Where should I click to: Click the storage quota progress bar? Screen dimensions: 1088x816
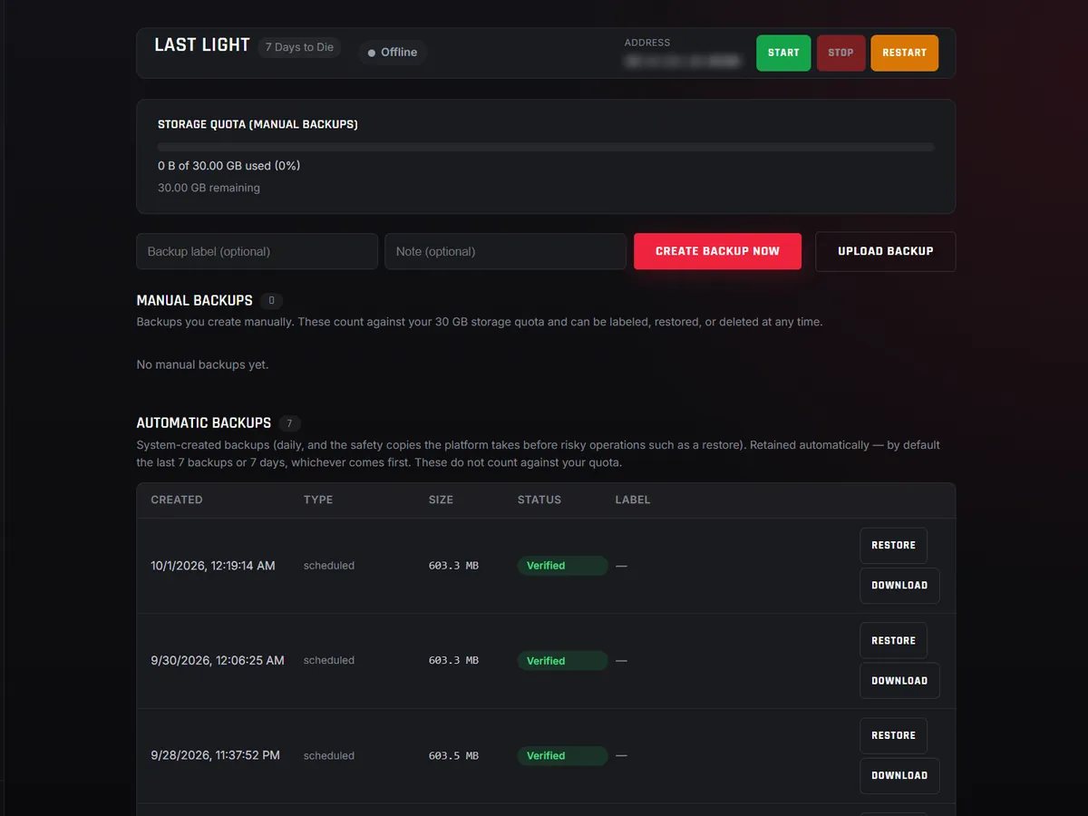pos(546,147)
